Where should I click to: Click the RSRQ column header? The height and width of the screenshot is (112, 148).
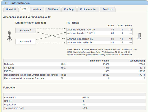128,26
